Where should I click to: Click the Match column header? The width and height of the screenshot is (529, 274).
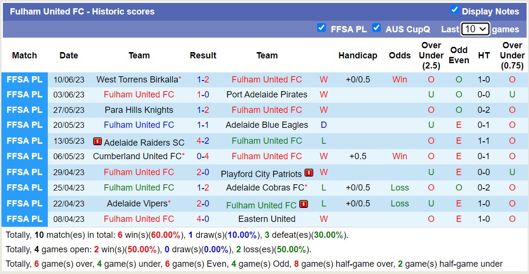coord(25,55)
